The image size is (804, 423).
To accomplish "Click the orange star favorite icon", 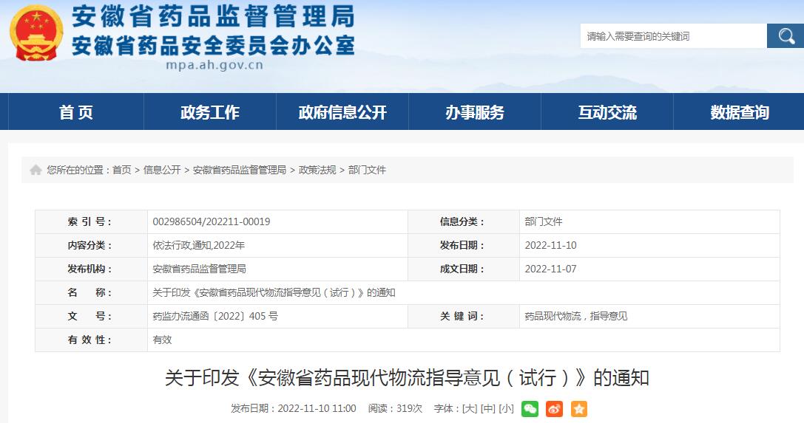I will click(578, 408).
